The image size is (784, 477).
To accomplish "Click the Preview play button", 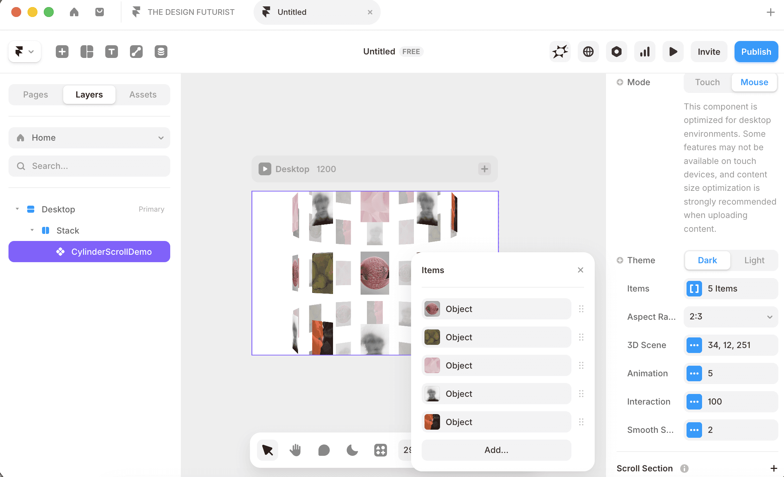I will pyautogui.click(x=673, y=52).
